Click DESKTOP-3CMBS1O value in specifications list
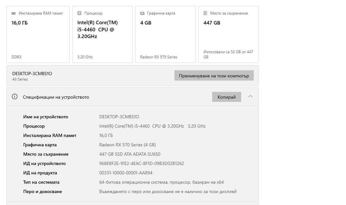The image size is (346, 205). tap(119, 117)
